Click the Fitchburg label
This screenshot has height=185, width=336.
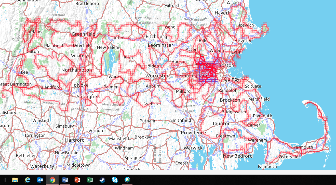point(156,37)
